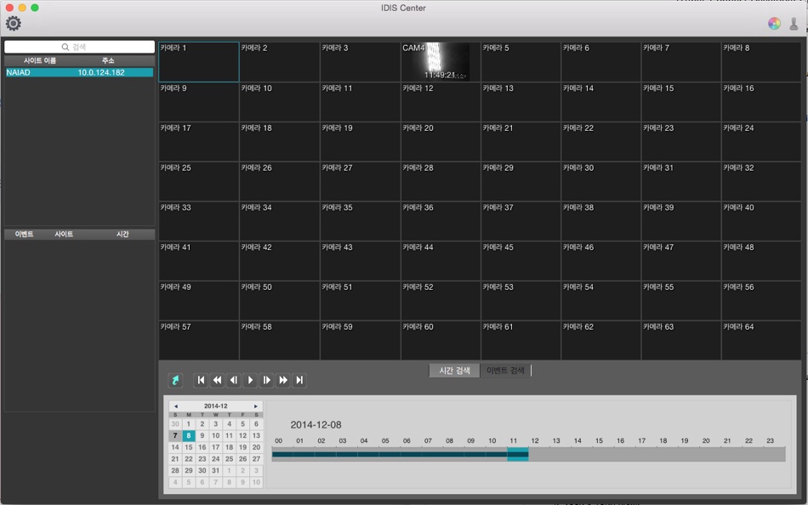Click the user profile icon in the top right

click(794, 23)
